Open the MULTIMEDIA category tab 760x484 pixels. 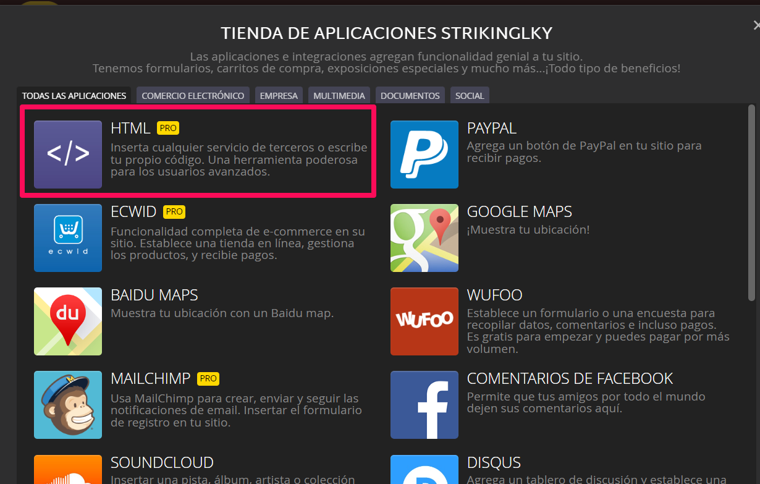point(339,95)
